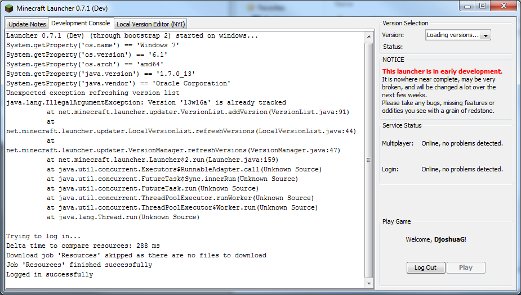The width and height of the screenshot is (521, 295).
Task: Click the console vertical scrollbar thumb
Action: point(369,160)
